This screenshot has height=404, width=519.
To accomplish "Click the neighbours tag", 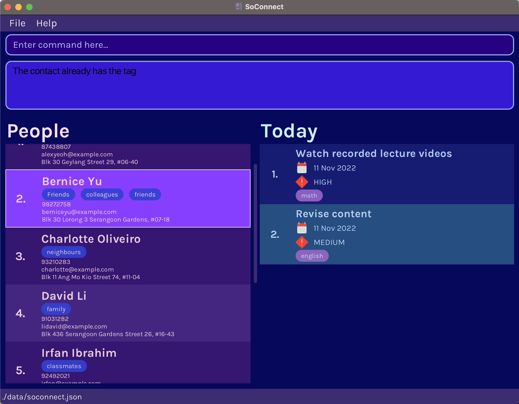I will (64, 252).
